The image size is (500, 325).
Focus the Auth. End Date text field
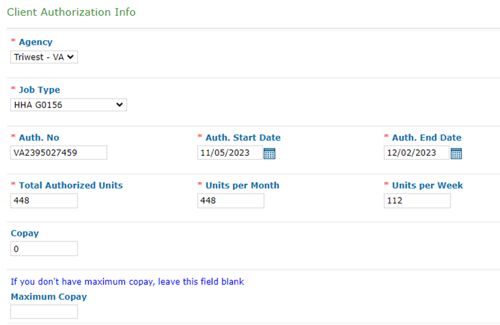(x=416, y=153)
